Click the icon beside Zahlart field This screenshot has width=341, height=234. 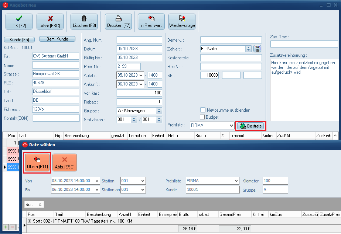click(258, 49)
